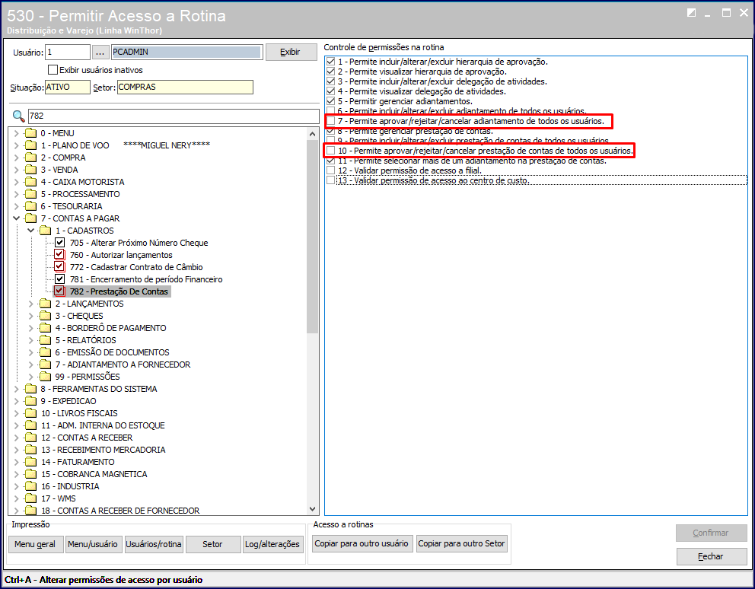This screenshot has width=755, height=589.
Task: Click the folder icon of 10 - LIVROS FISCAIS
Action: click(30, 412)
